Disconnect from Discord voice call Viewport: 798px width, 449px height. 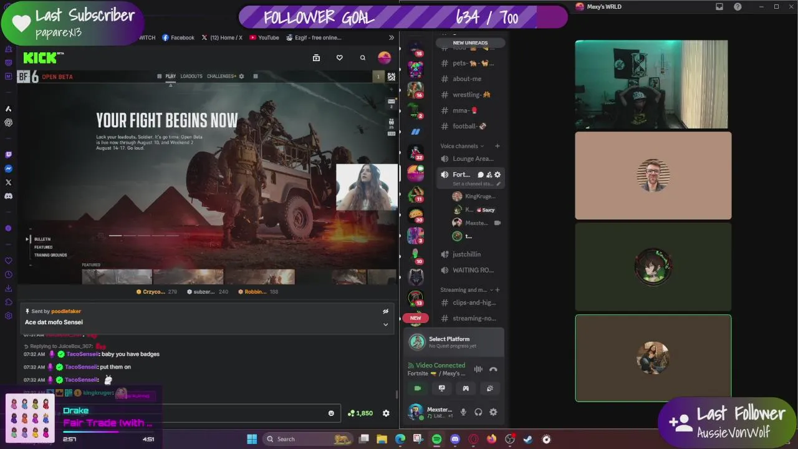point(493,369)
